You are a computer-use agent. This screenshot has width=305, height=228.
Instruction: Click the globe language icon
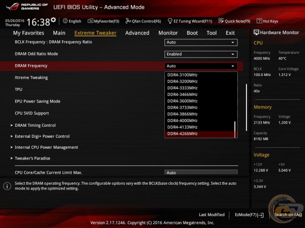pyautogui.click(x=65, y=21)
